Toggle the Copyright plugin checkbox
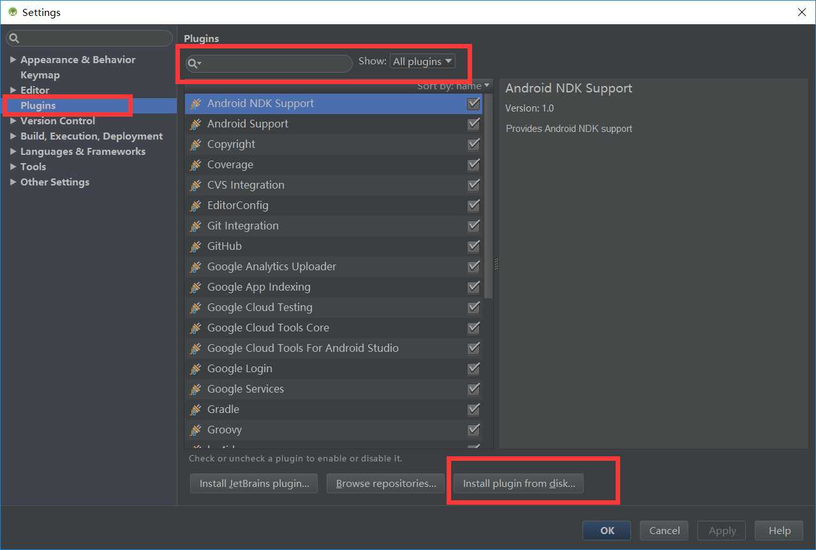The height and width of the screenshot is (550, 816). (473, 145)
